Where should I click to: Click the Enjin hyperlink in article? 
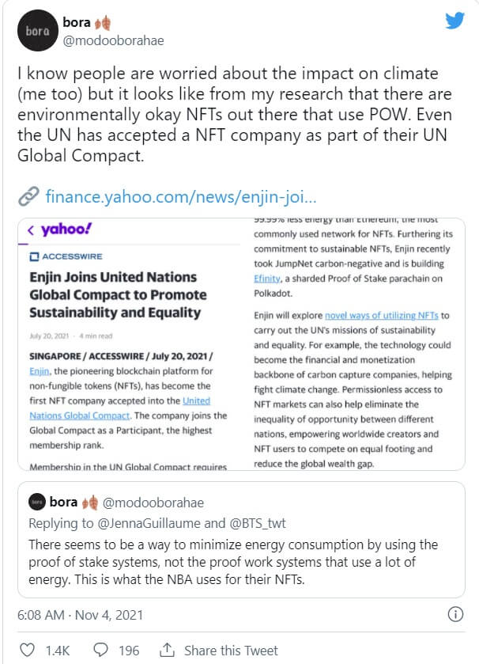point(37,370)
